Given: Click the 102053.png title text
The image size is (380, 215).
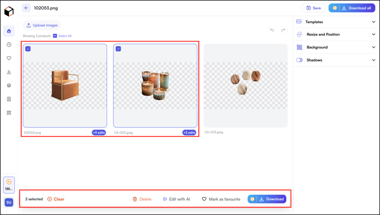Looking at the screenshot, I should [46, 8].
